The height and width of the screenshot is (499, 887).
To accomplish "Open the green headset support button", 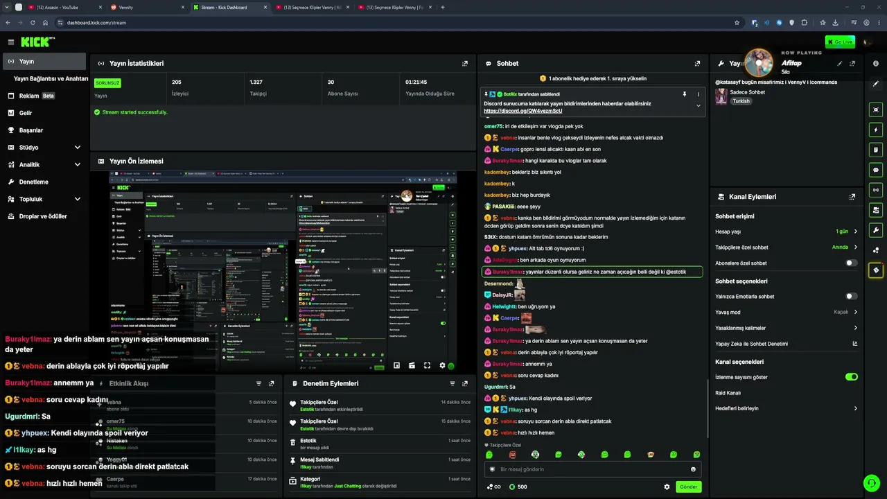I will (x=871, y=483).
